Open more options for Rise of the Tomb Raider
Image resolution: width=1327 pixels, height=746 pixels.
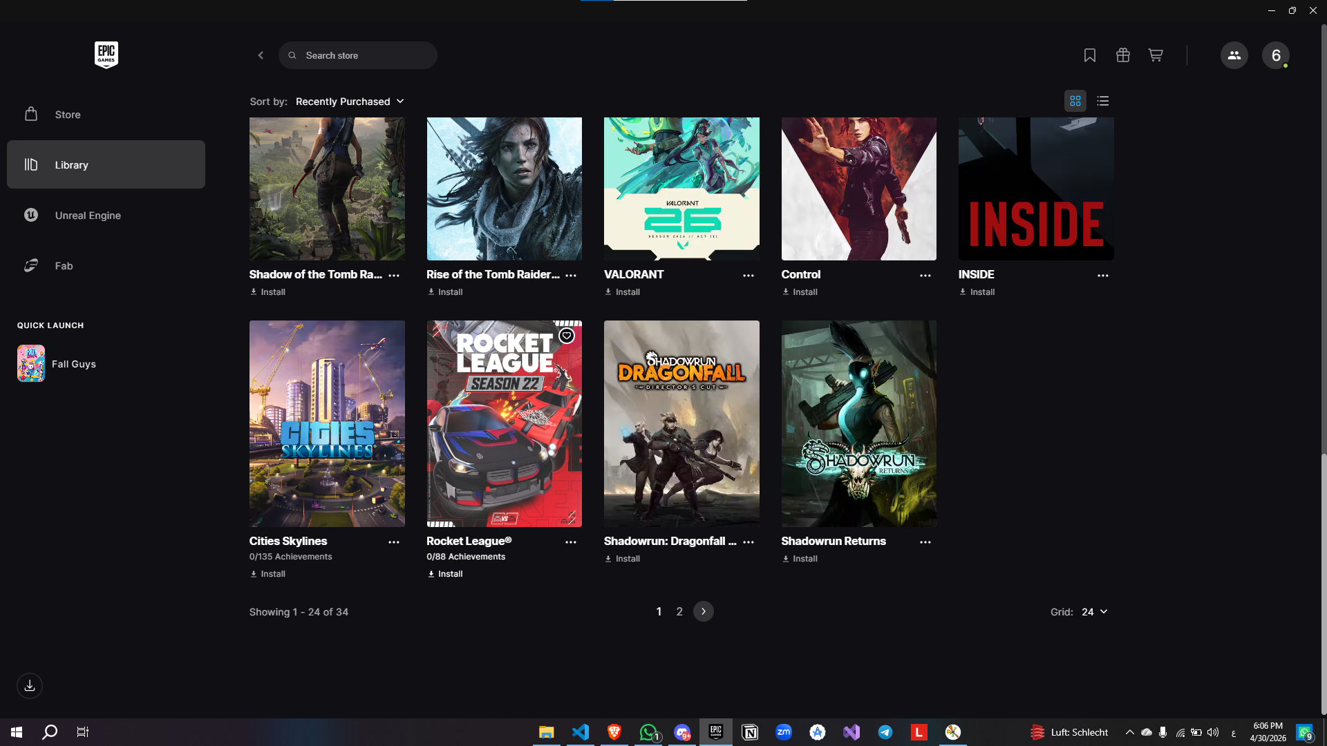click(x=571, y=275)
